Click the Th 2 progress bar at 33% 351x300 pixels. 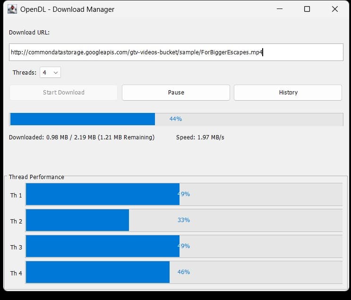pos(184,220)
